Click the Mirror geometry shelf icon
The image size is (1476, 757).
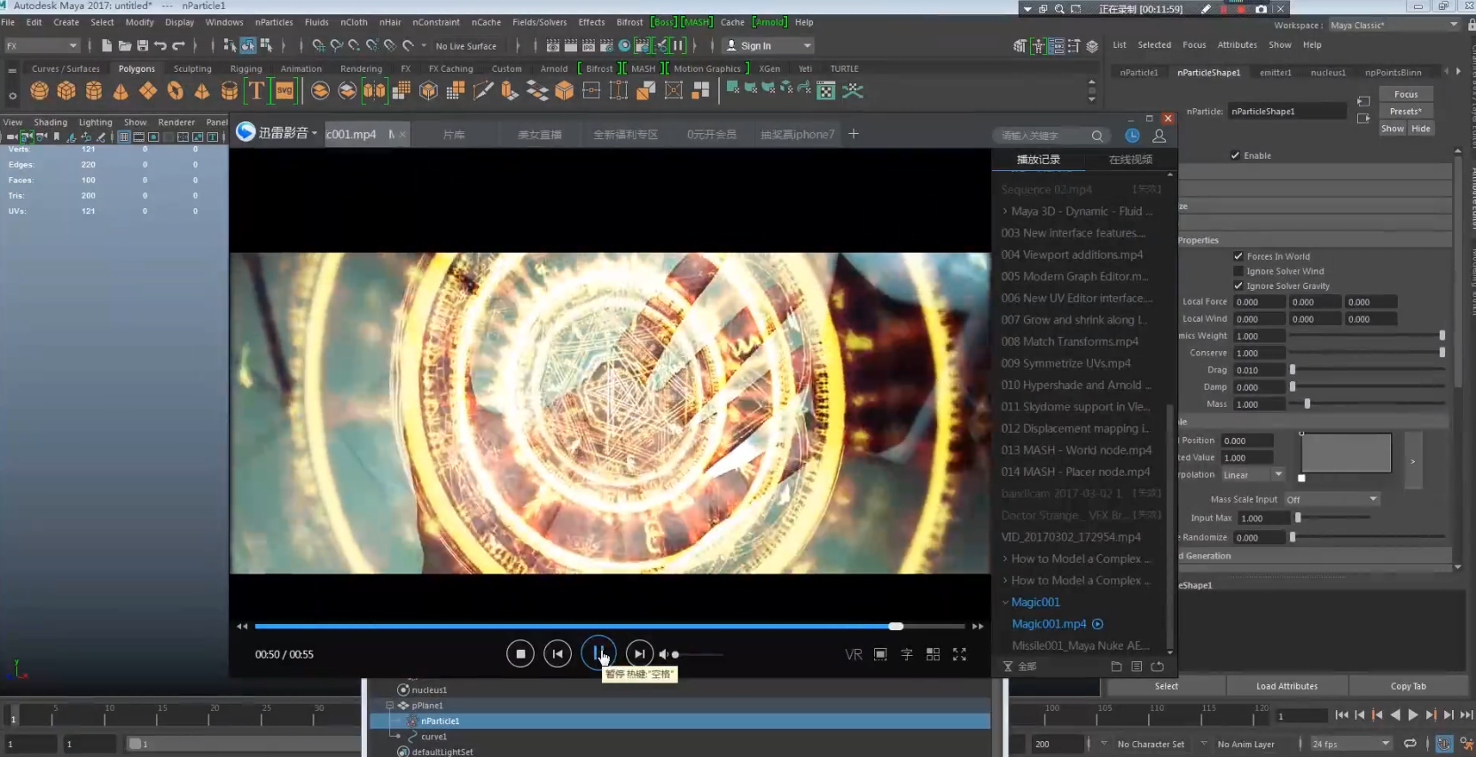(x=374, y=90)
